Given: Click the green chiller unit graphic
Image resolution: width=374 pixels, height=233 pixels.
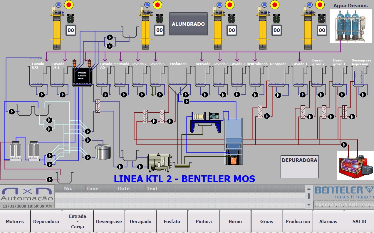Looking at the screenshot, I should 159,163.
